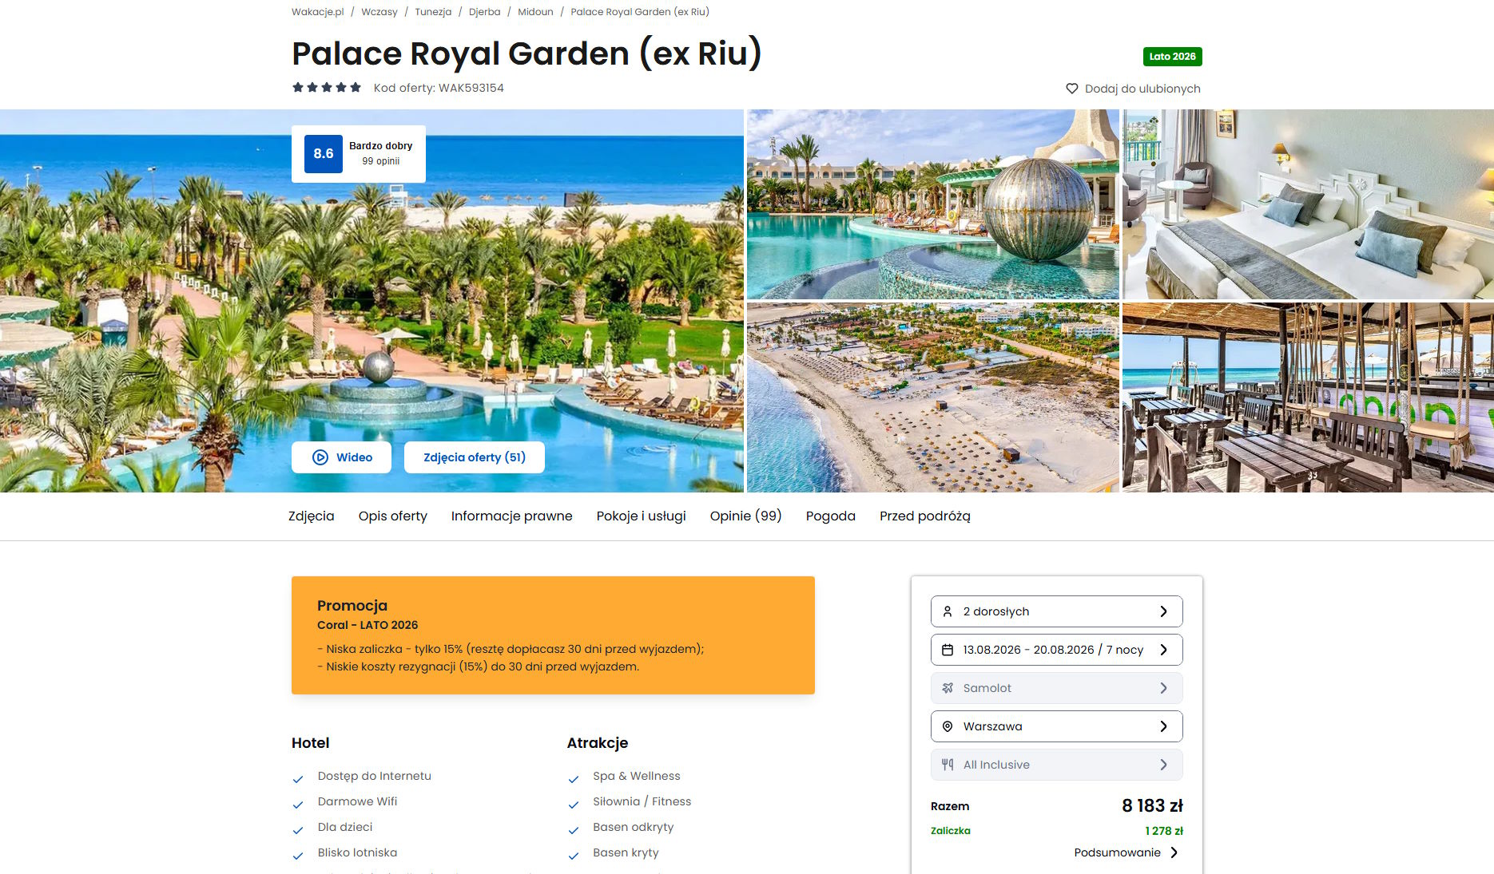The width and height of the screenshot is (1494, 874).
Task: Click the calendar icon in date field
Action: [x=948, y=650]
